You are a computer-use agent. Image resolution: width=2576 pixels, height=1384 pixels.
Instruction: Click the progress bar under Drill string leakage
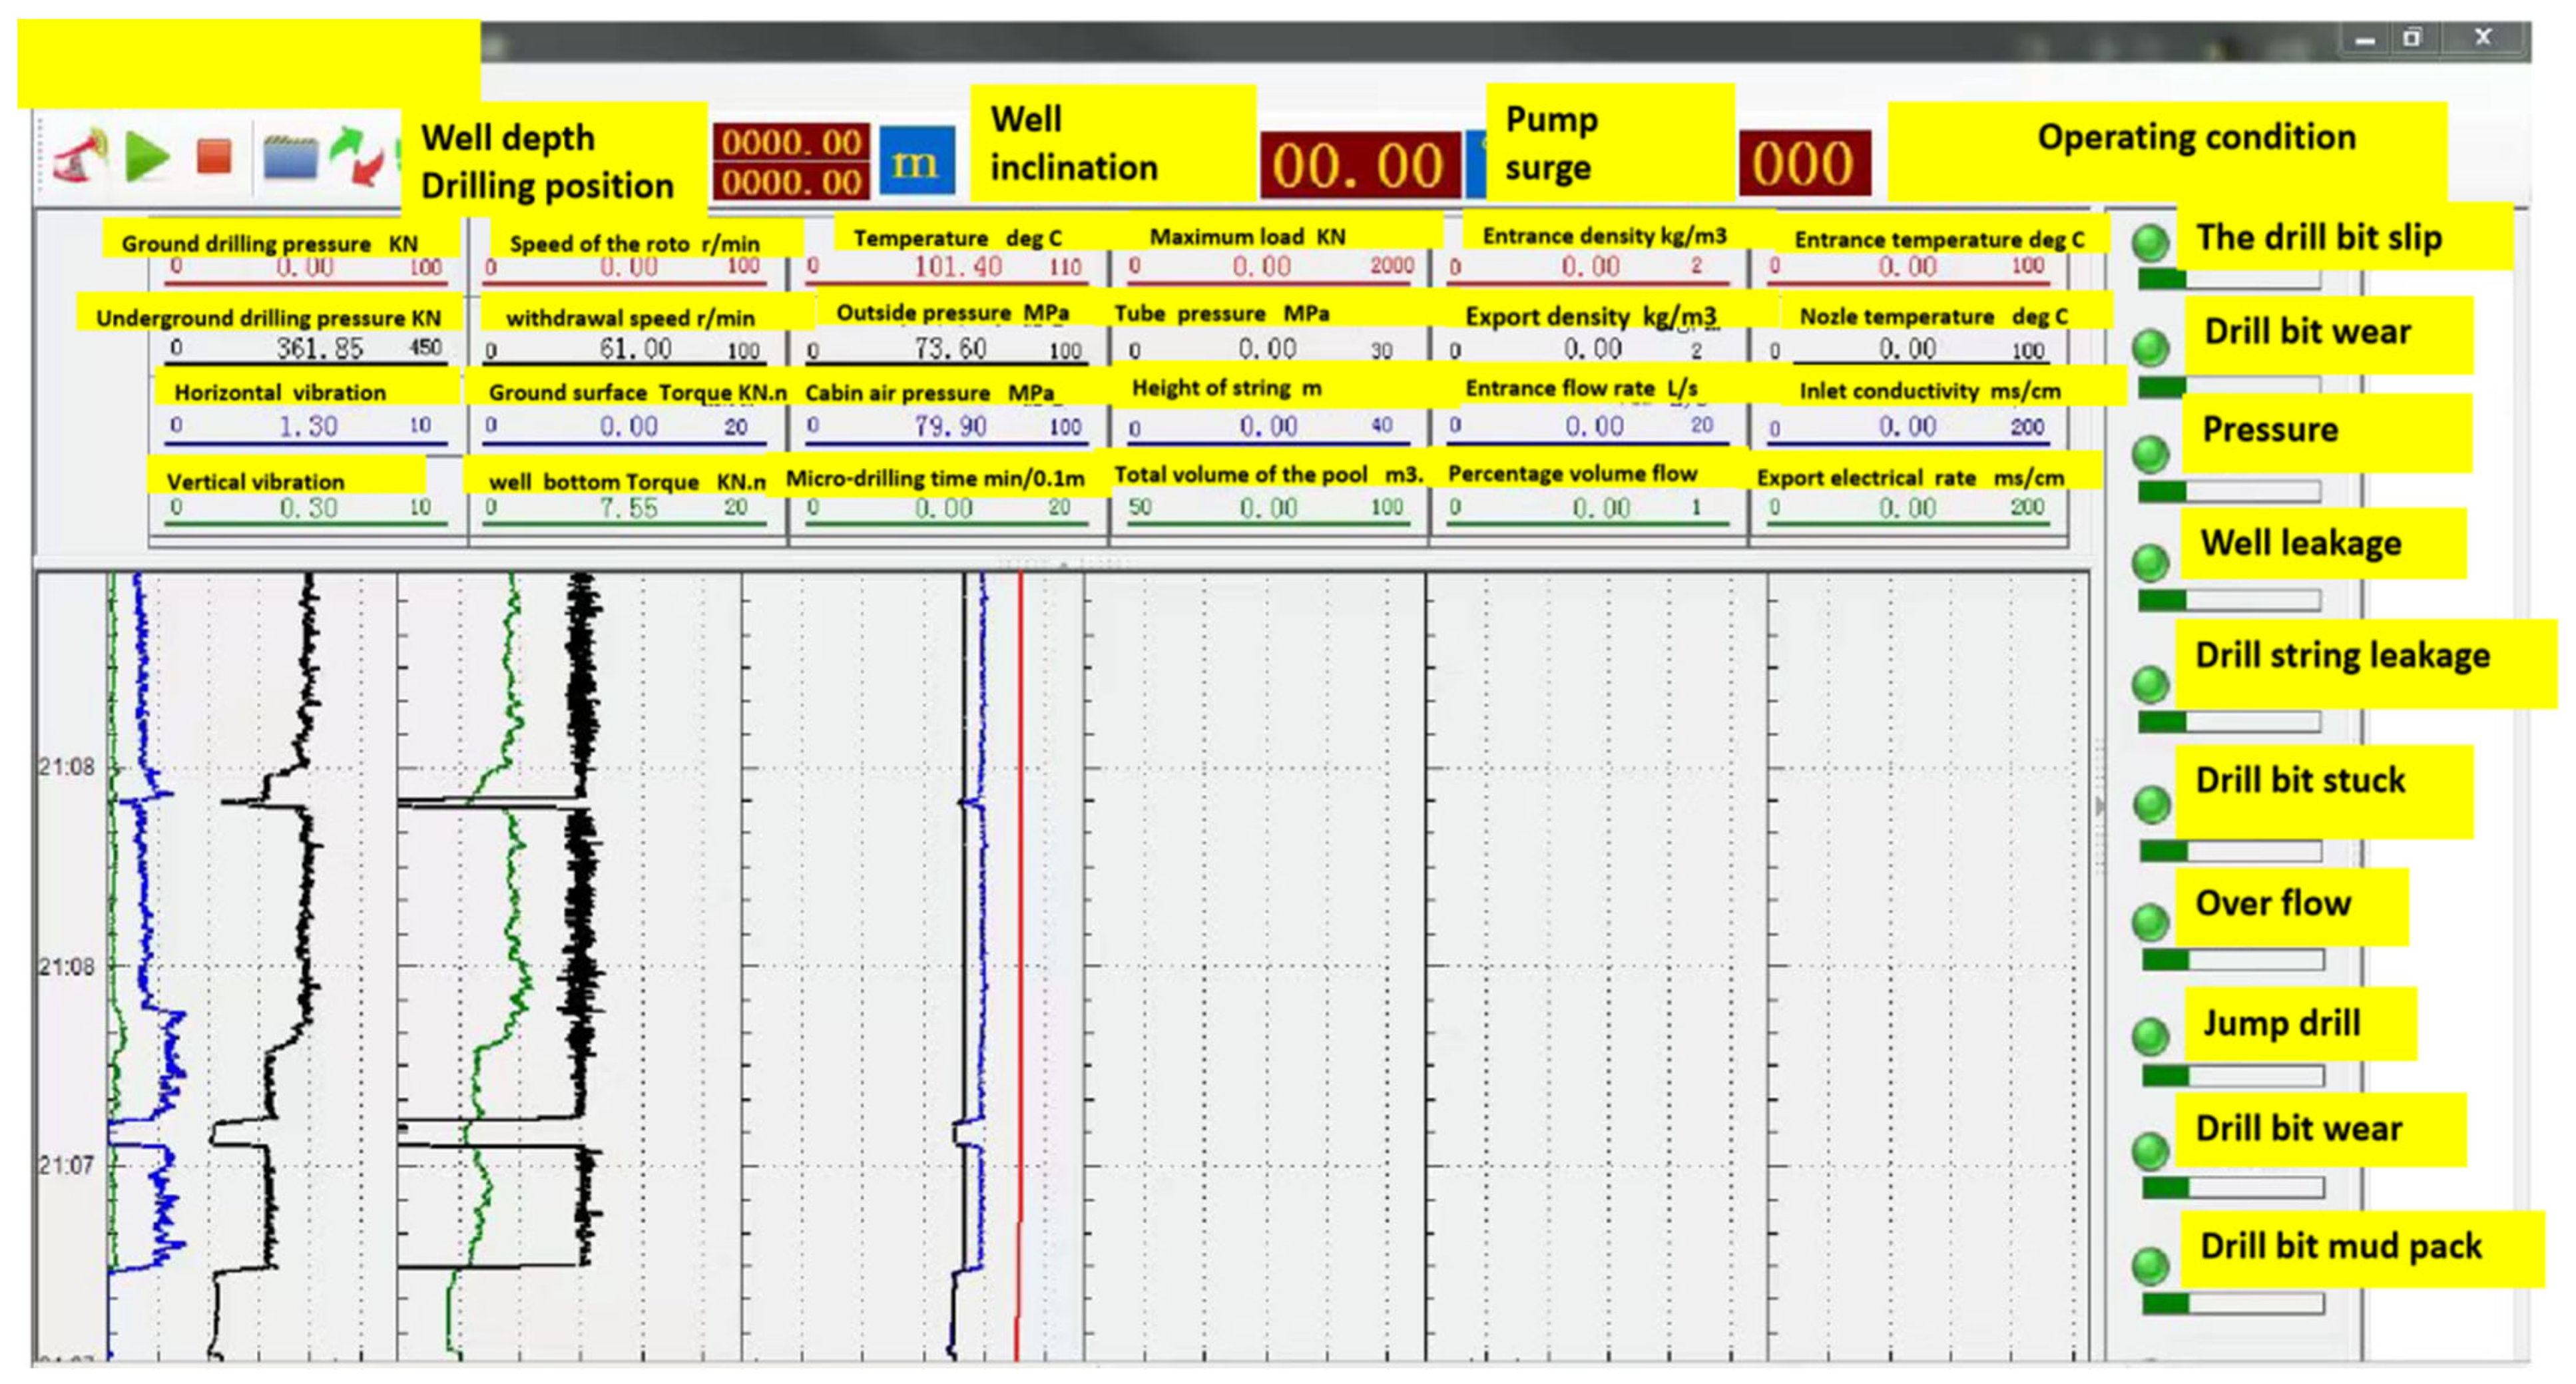click(x=2229, y=722)
